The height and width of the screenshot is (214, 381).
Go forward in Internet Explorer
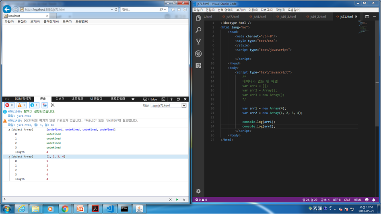pos(15,10)
